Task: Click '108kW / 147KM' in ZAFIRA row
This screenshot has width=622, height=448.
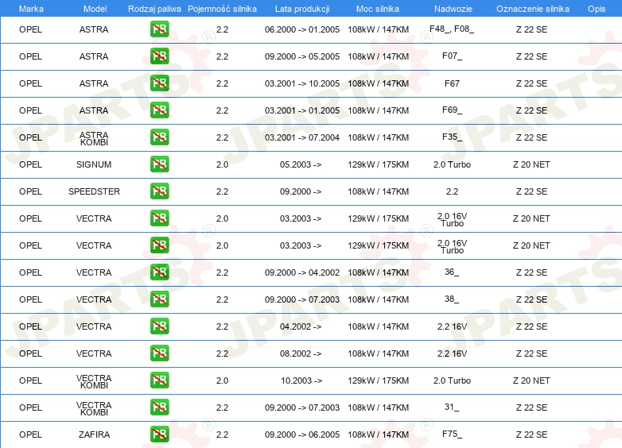Action: coord(378,434)
